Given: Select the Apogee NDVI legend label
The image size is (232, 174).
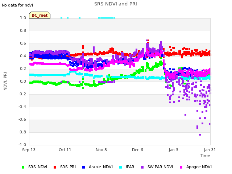Looking at the screenshot, I should pyautogui.click(x=199, y=167).
